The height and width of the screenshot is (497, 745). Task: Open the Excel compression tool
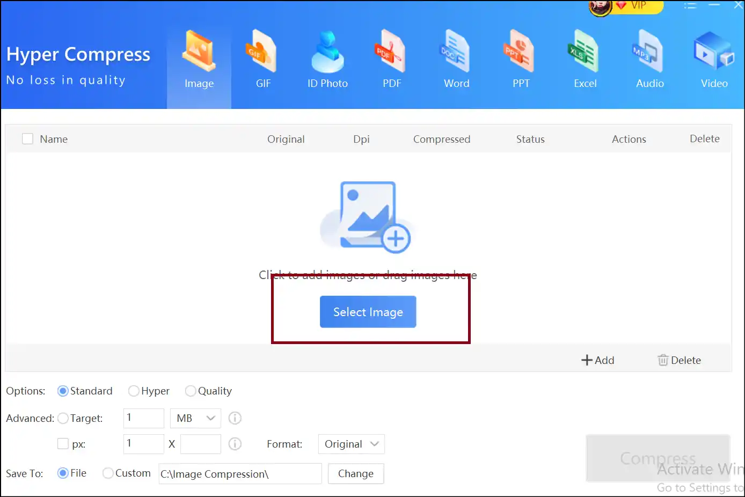(x=585, y=60)
